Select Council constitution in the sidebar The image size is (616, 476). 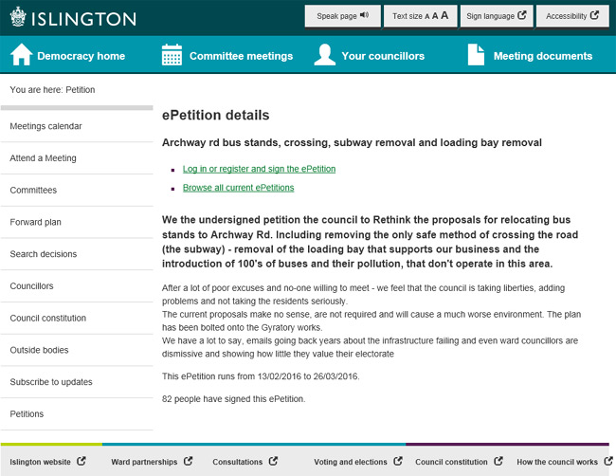pyautogui.click(x=47, y=318)
